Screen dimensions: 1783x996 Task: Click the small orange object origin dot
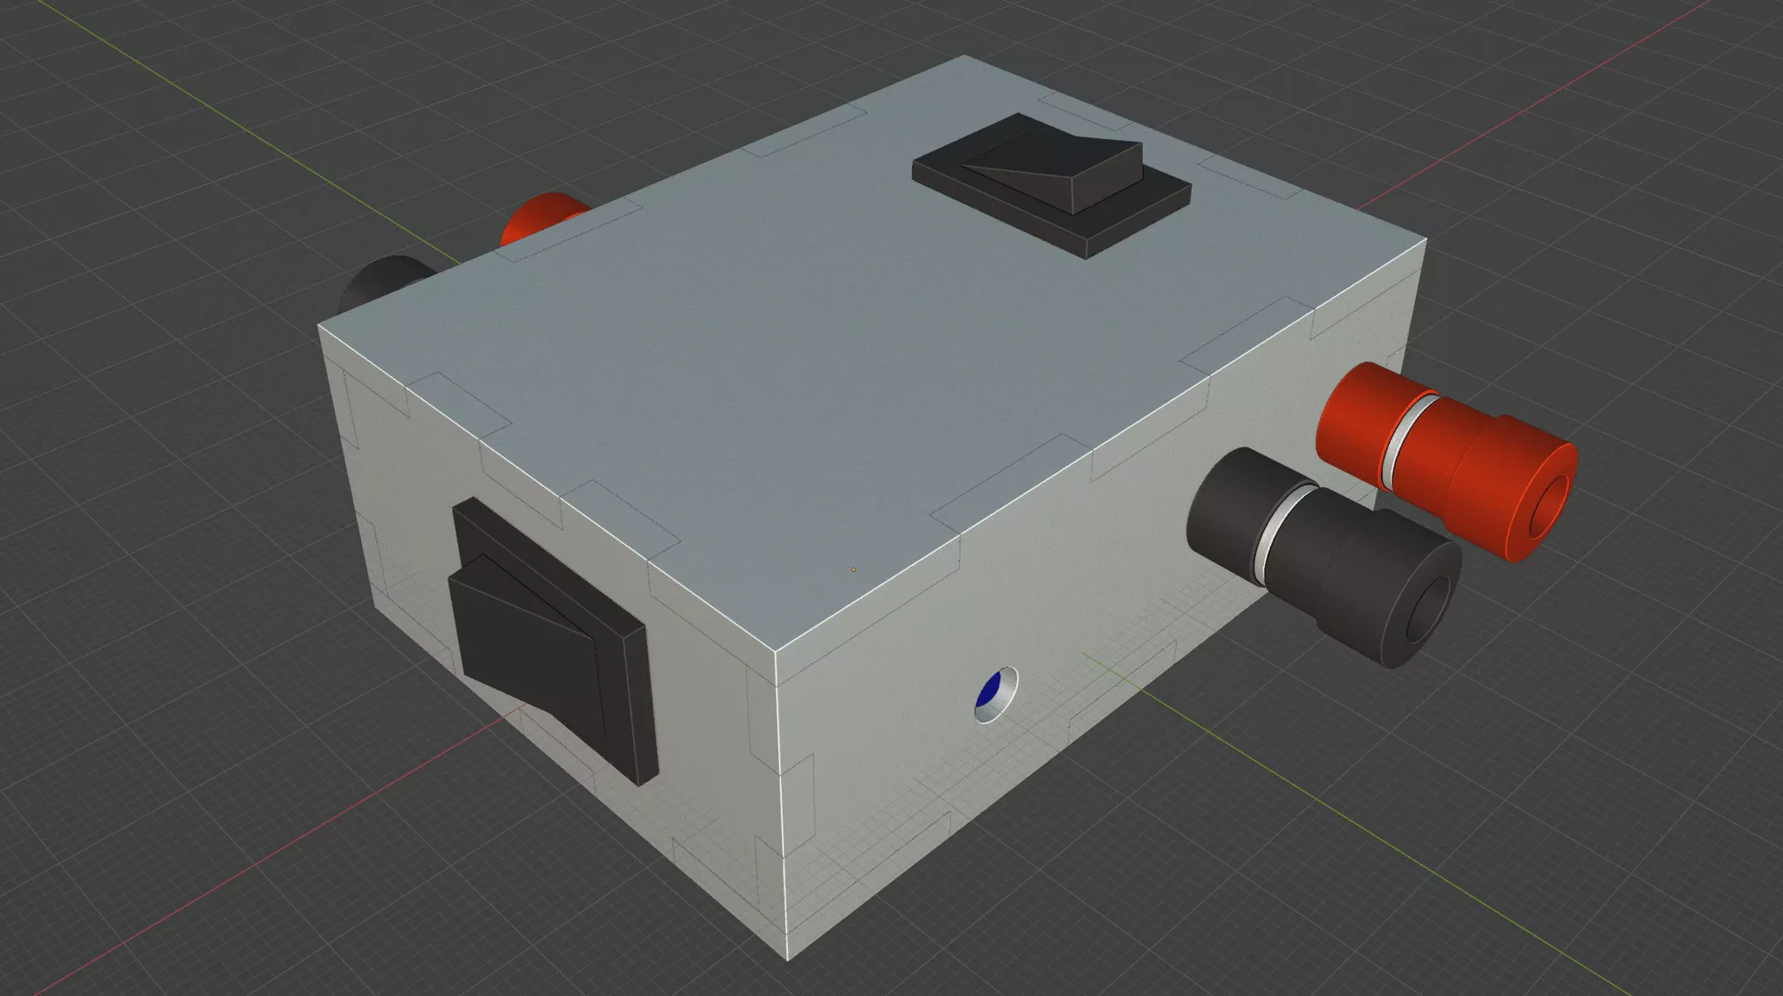pyautogui.click(x=853, y=569)
